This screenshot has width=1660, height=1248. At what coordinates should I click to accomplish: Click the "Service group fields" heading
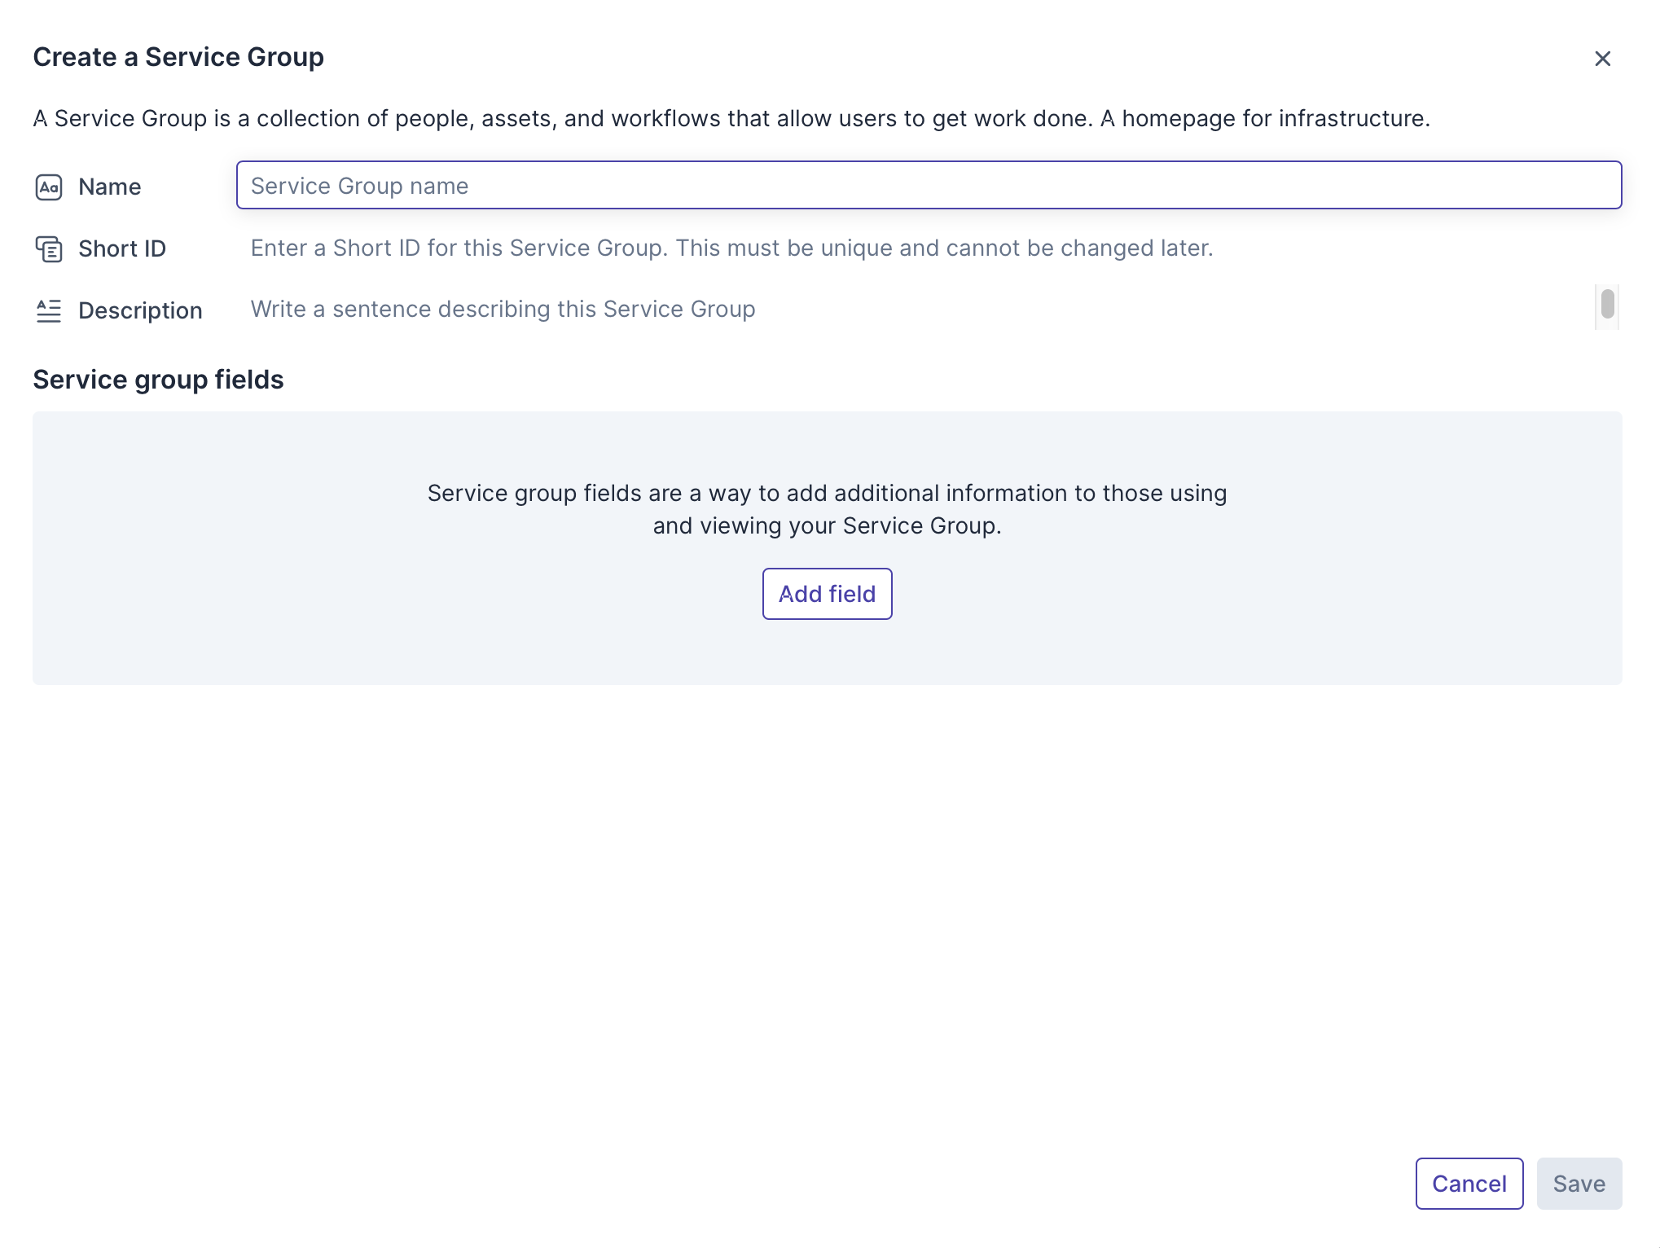[x=158, y=380]
